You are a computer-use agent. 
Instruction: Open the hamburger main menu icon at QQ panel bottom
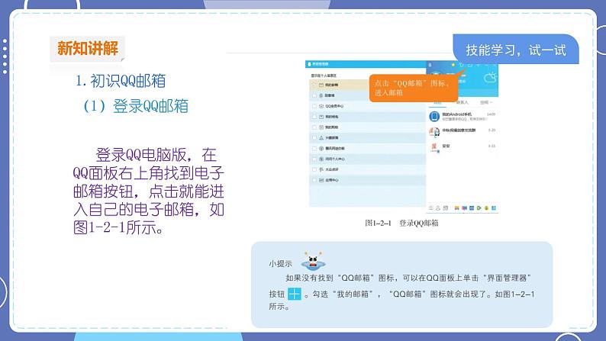[432, 207]
